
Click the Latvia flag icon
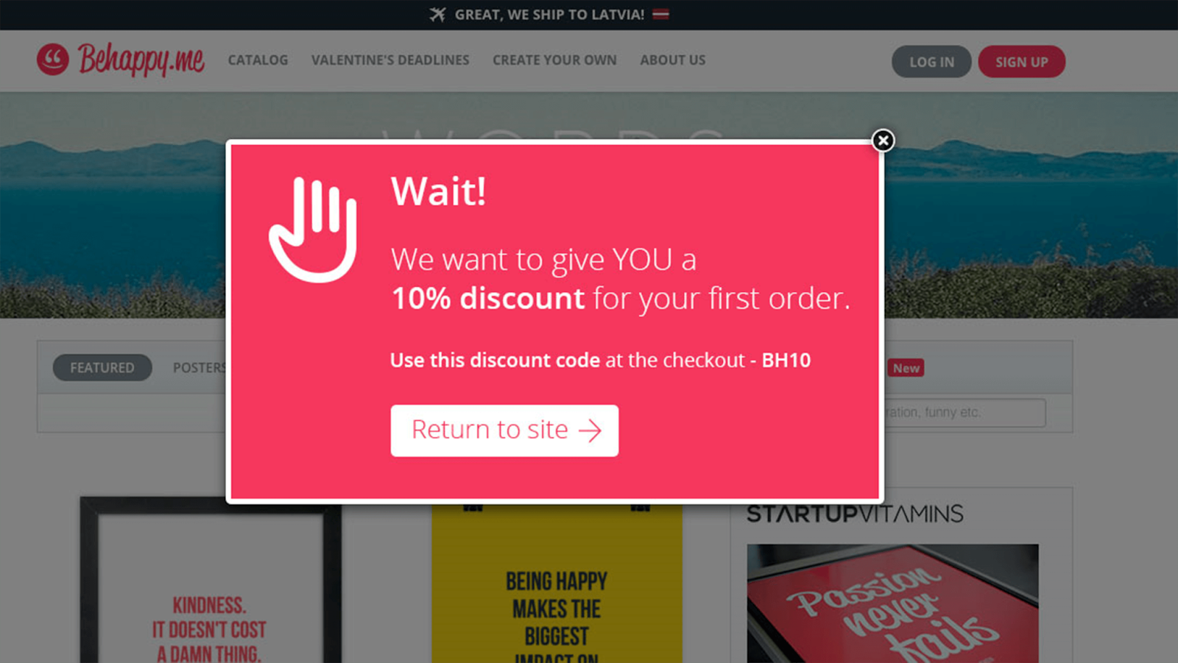pos(660,14)
